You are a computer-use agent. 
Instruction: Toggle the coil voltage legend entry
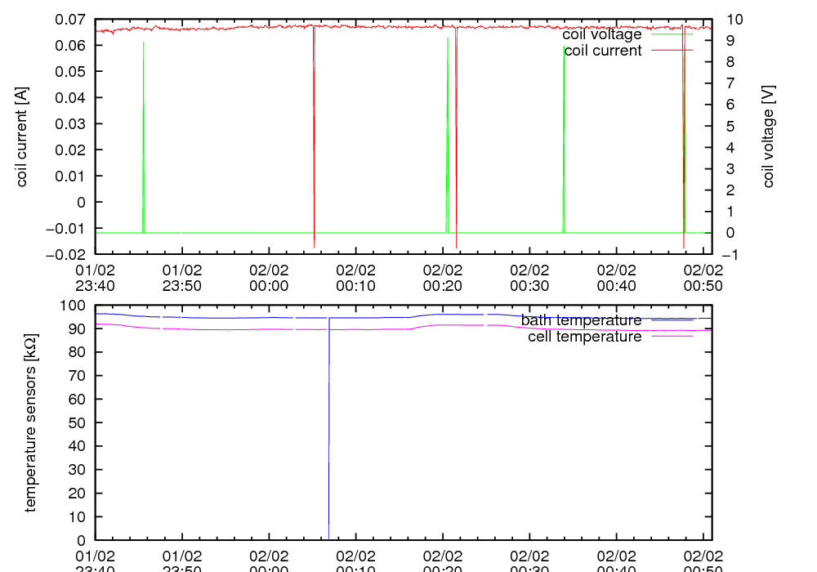[601, 34]
